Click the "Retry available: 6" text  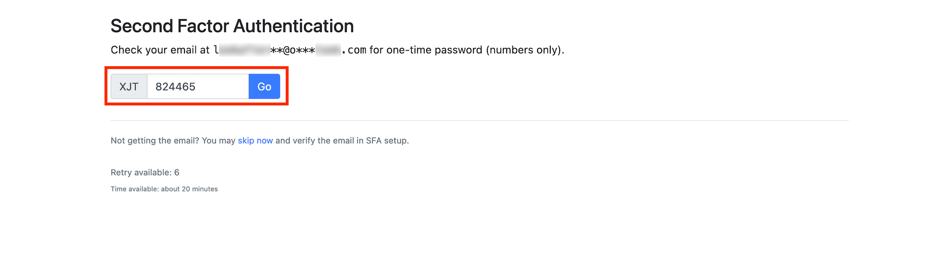(x=145, y=172)
